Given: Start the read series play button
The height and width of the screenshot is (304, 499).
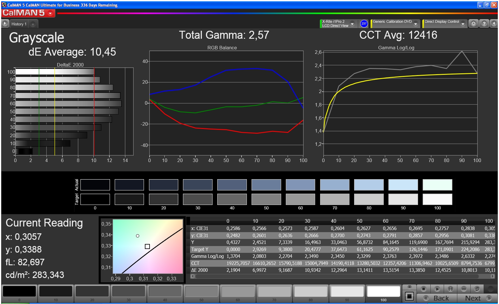Looking at the screenshot, I should click(437, 289).
